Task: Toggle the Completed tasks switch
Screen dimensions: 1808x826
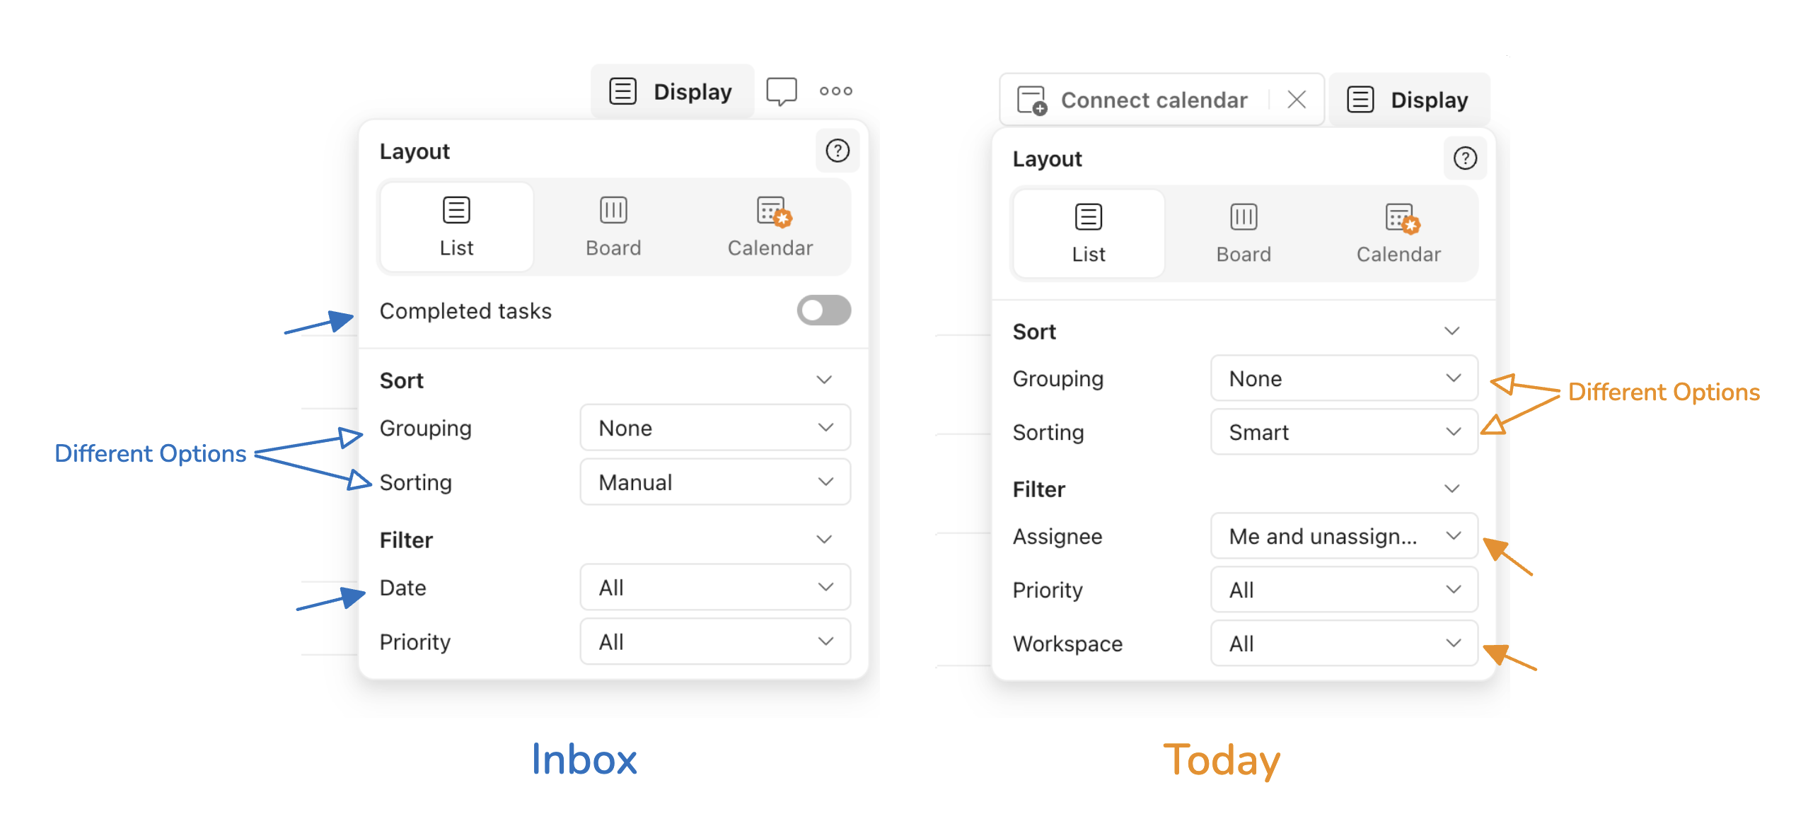Action: click(x=823, y=310)
